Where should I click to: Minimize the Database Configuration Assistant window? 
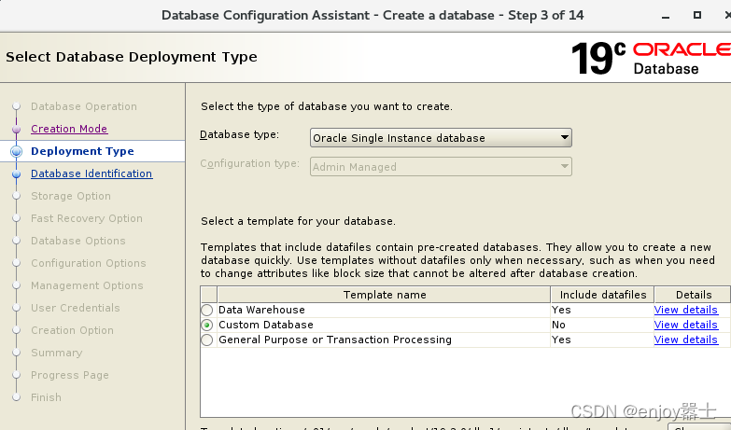point(666,16)
